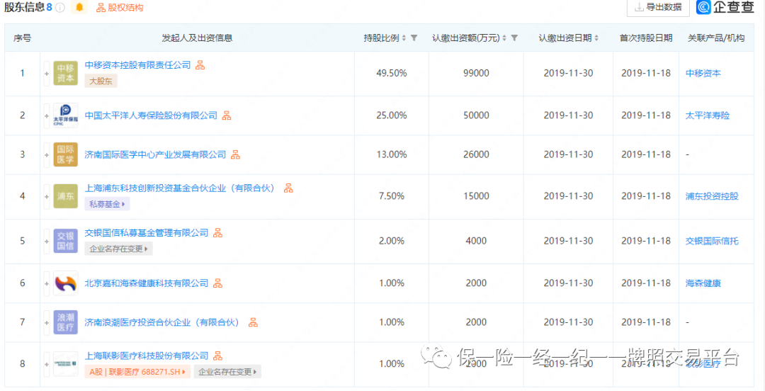Expand 企业名存在变更 tag in 交银国信 row

point(118,249)
